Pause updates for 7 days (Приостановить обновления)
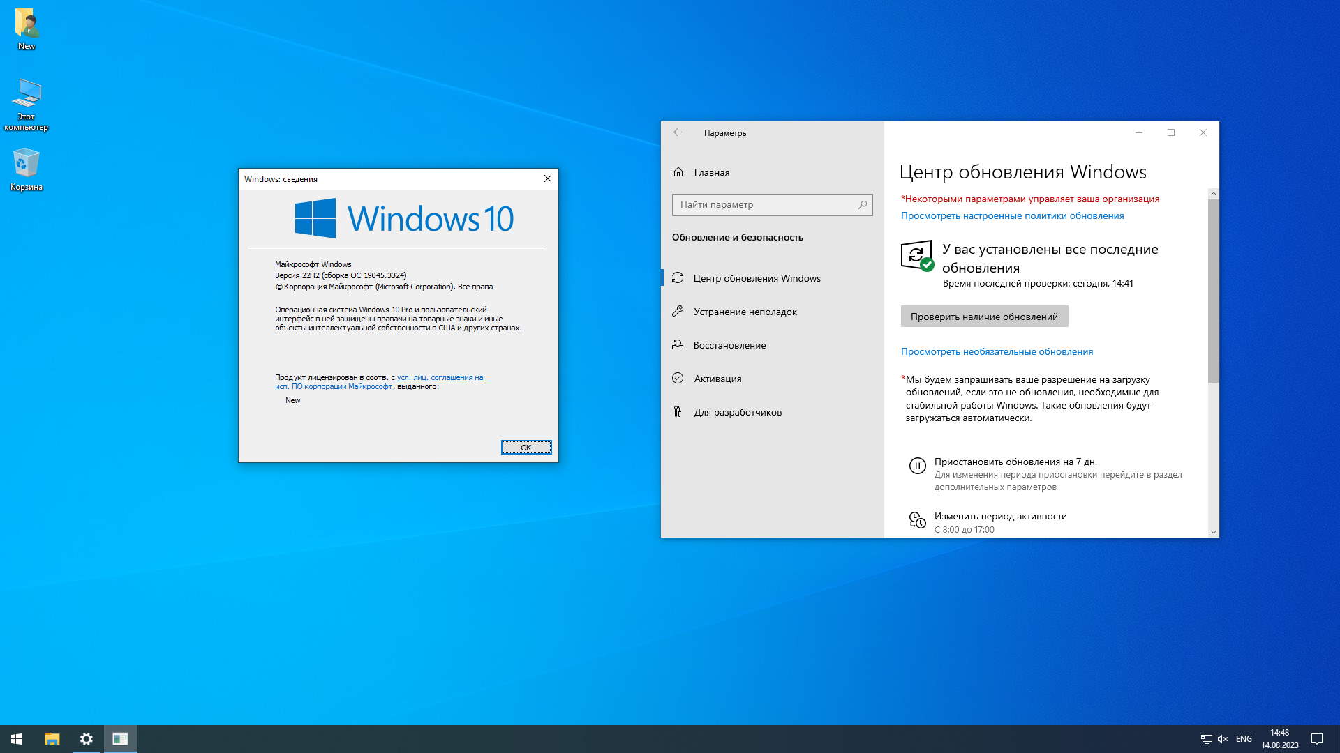The width and height of the screenshot is (1340, 753). (1015, 462)
